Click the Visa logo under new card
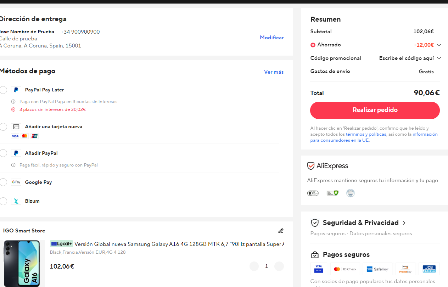The image size is (448, 287). tap(15, 136)
